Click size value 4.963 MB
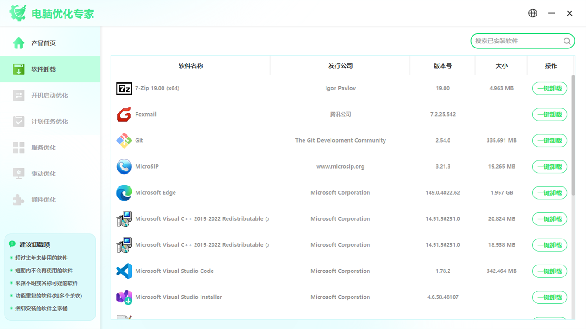Viewport: 586px width, 329px height. click(501, 89)
